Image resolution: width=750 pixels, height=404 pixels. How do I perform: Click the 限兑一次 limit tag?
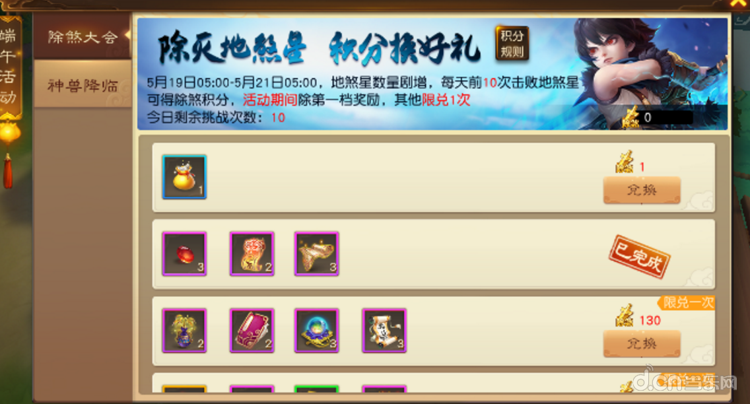(687, 302)
